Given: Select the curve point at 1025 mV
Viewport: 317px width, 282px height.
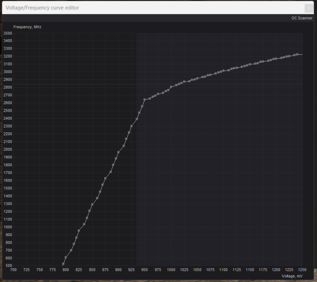Looking at the screenshot, I should pos(184,82).
